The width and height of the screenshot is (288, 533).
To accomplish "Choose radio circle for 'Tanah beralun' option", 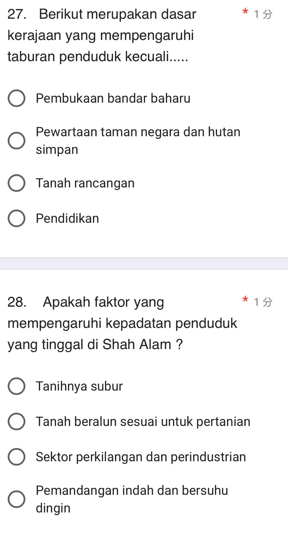I will (x=17, y=422).
